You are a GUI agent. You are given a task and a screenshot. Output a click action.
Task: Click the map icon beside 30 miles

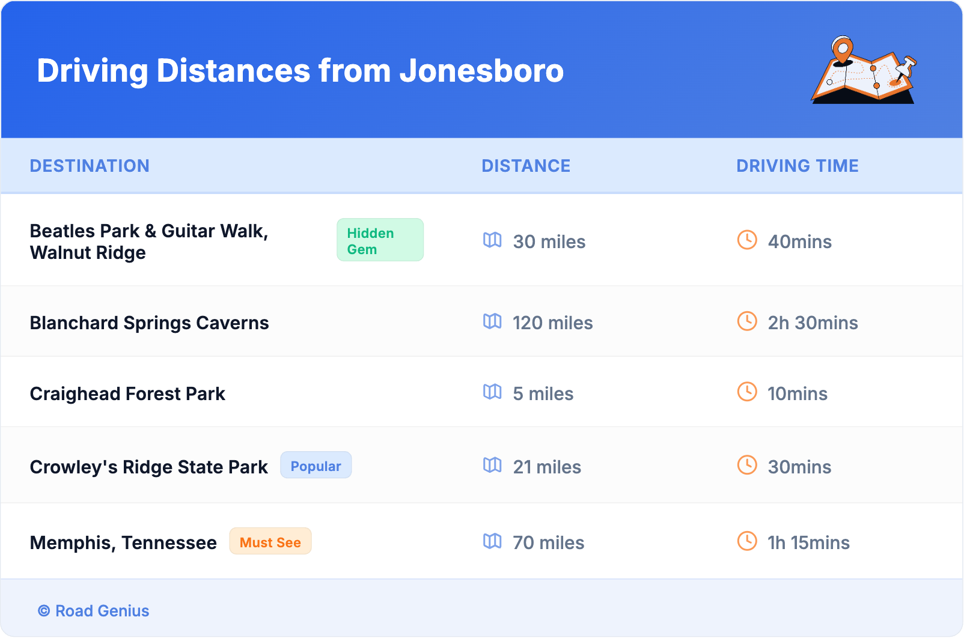[x=492, y=240]
